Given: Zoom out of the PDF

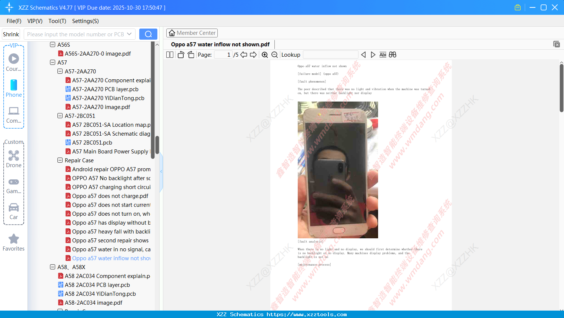Looking at the screenshot, I should click(x=274, y=55).
